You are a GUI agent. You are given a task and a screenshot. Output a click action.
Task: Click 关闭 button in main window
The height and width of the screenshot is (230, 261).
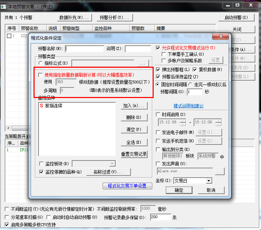click(237, 30)
